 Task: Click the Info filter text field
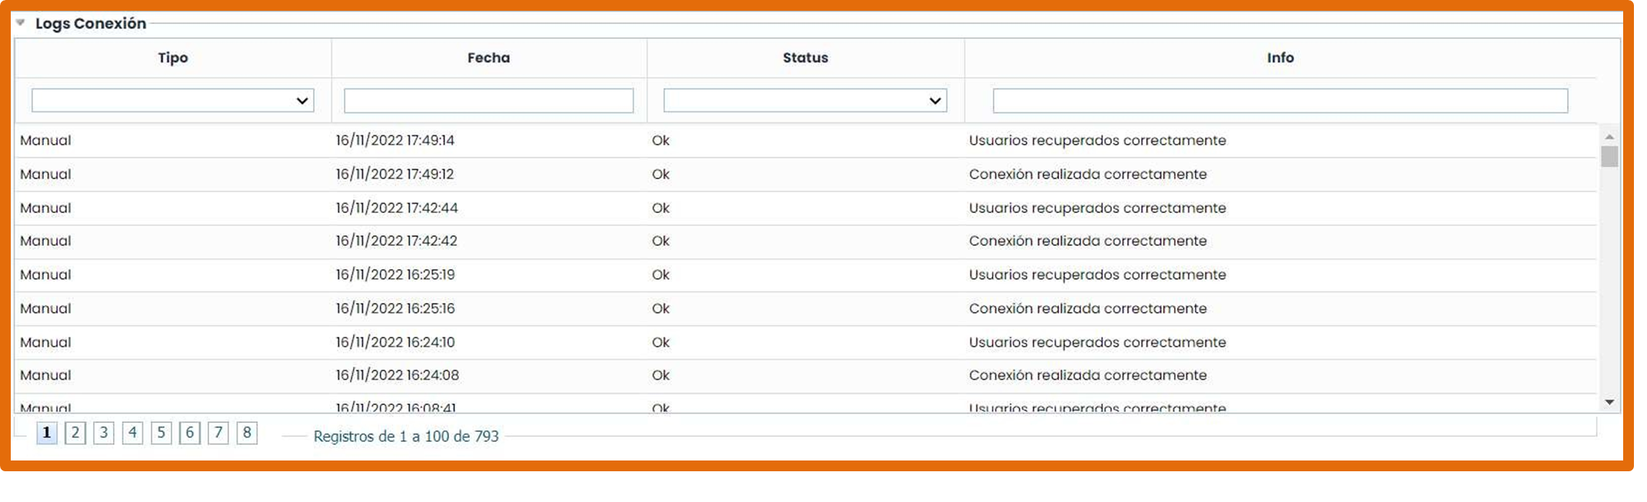(x=1279, y=101)
